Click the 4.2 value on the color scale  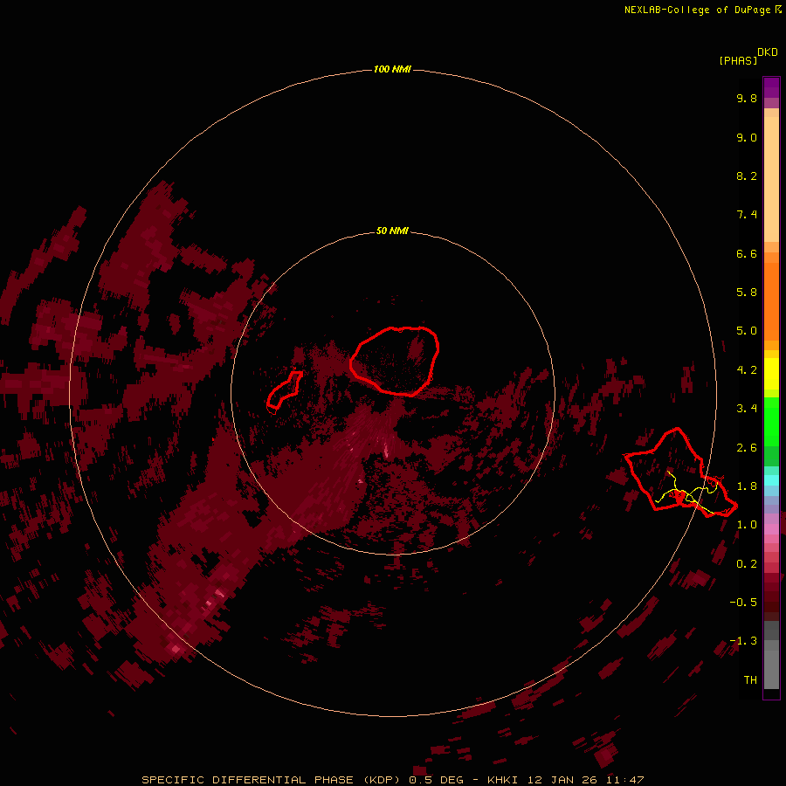pyautogui.click(x=747, y=370)
